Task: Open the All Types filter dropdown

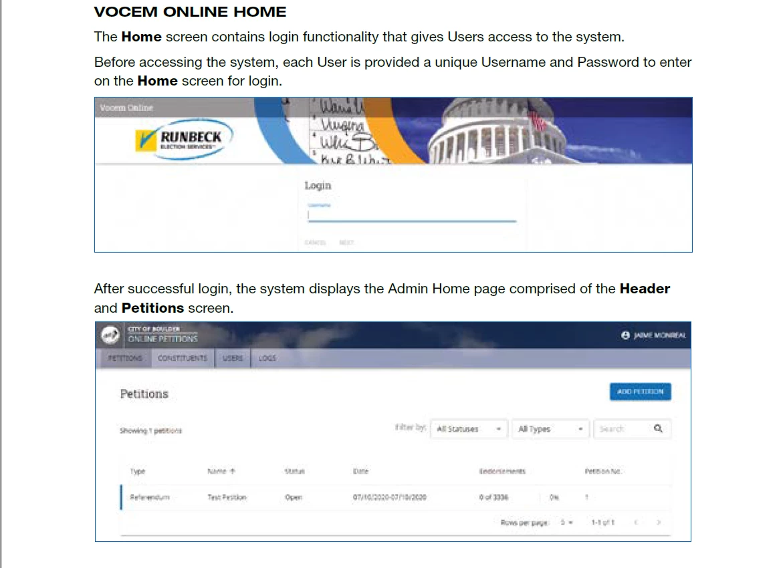Action: point(550,429)
